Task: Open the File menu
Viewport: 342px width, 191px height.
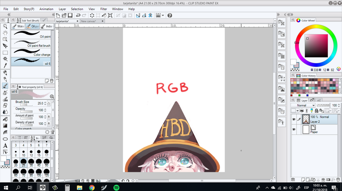Action: tap(6, 9)
